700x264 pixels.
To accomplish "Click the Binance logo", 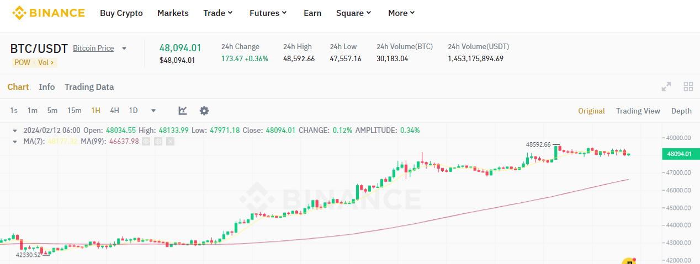I will [49, 13].
